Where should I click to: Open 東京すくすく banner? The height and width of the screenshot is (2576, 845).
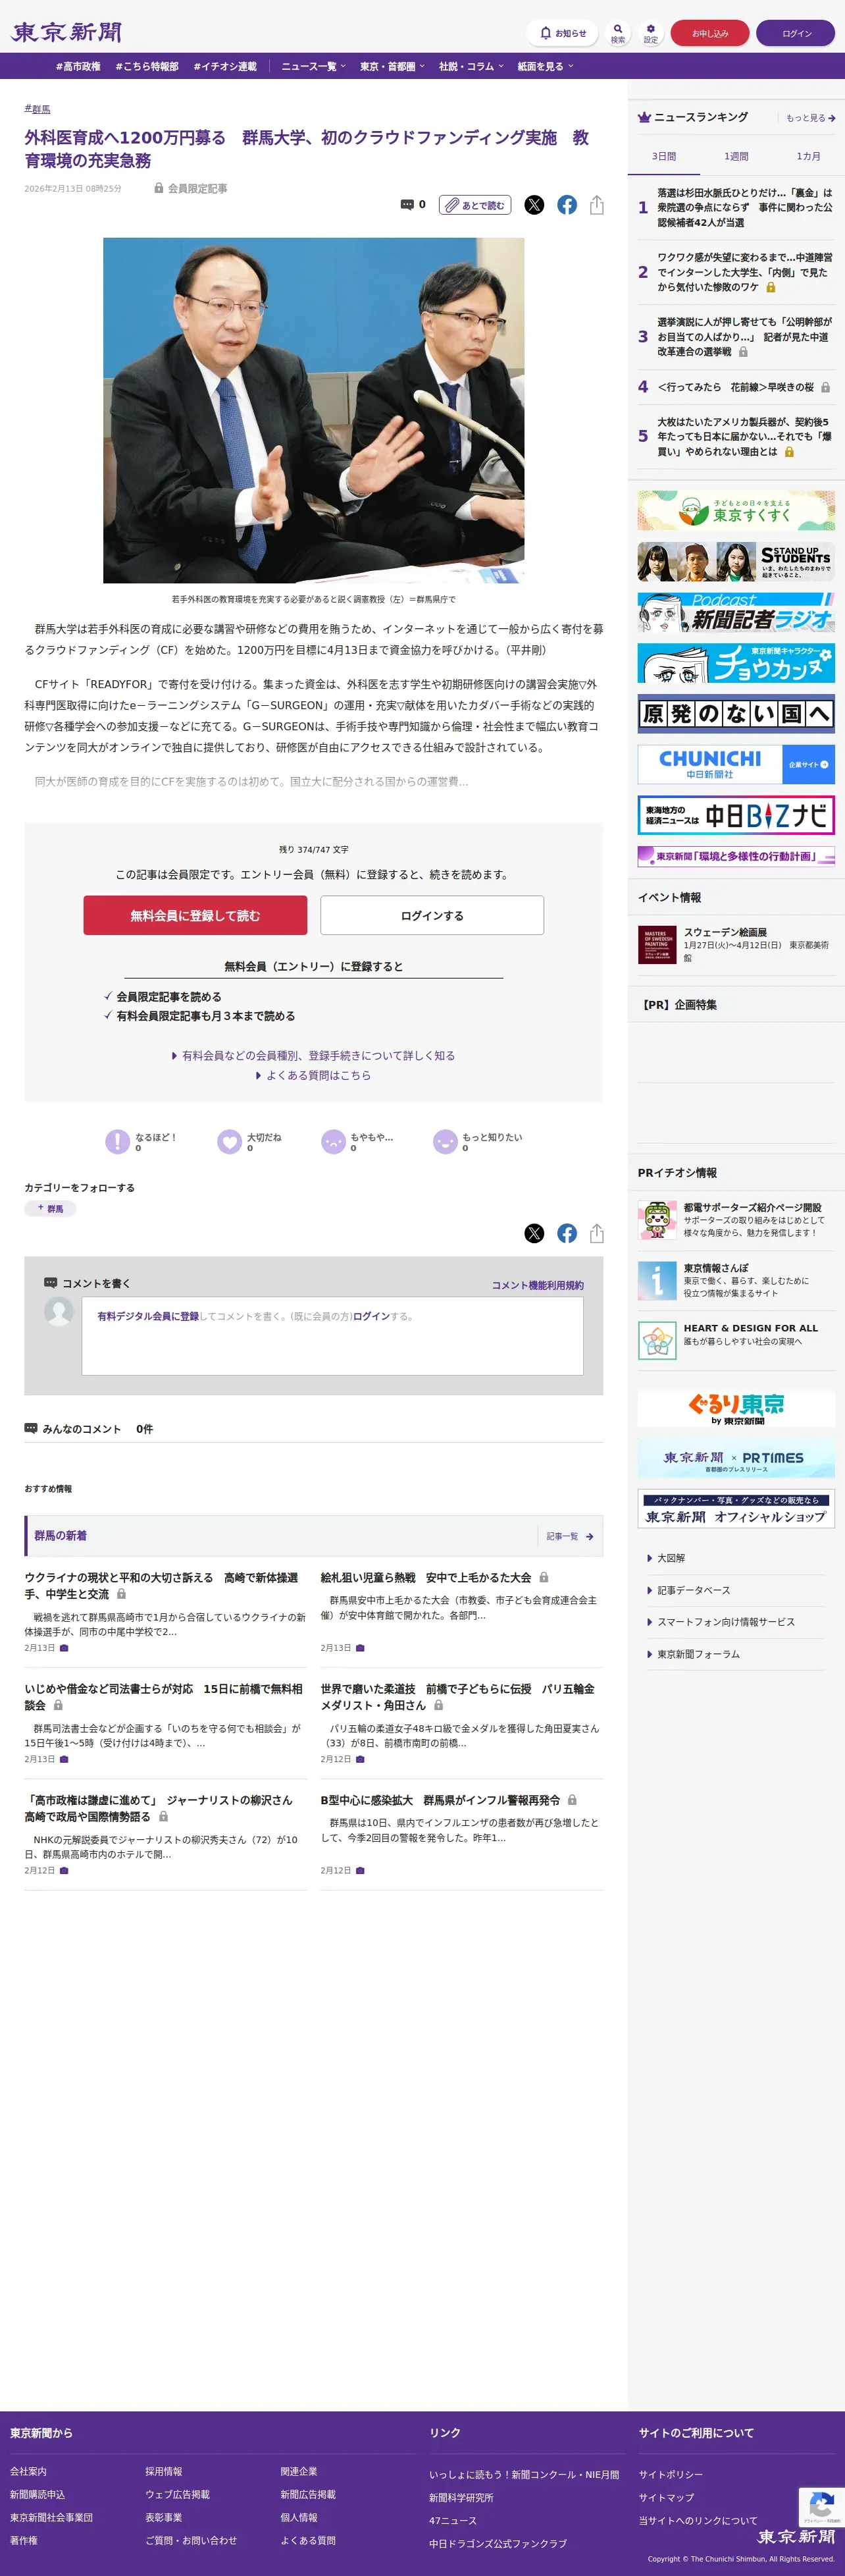736,510
